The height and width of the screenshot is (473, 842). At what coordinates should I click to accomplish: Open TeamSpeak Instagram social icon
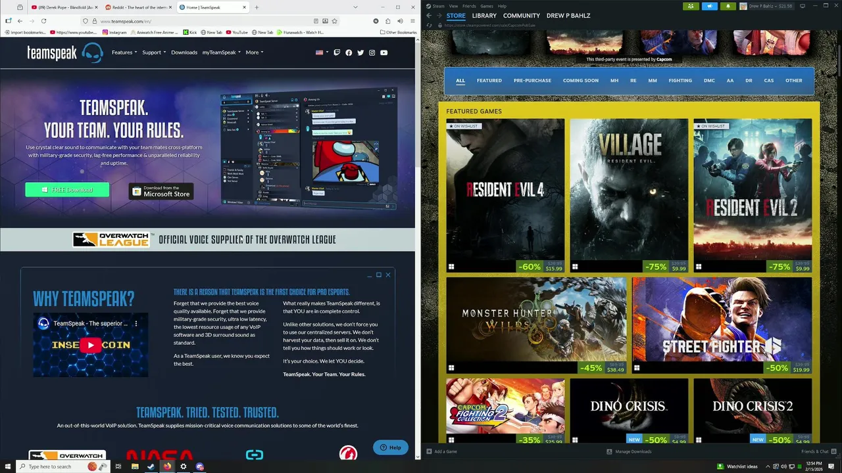[x=372, y=53]
